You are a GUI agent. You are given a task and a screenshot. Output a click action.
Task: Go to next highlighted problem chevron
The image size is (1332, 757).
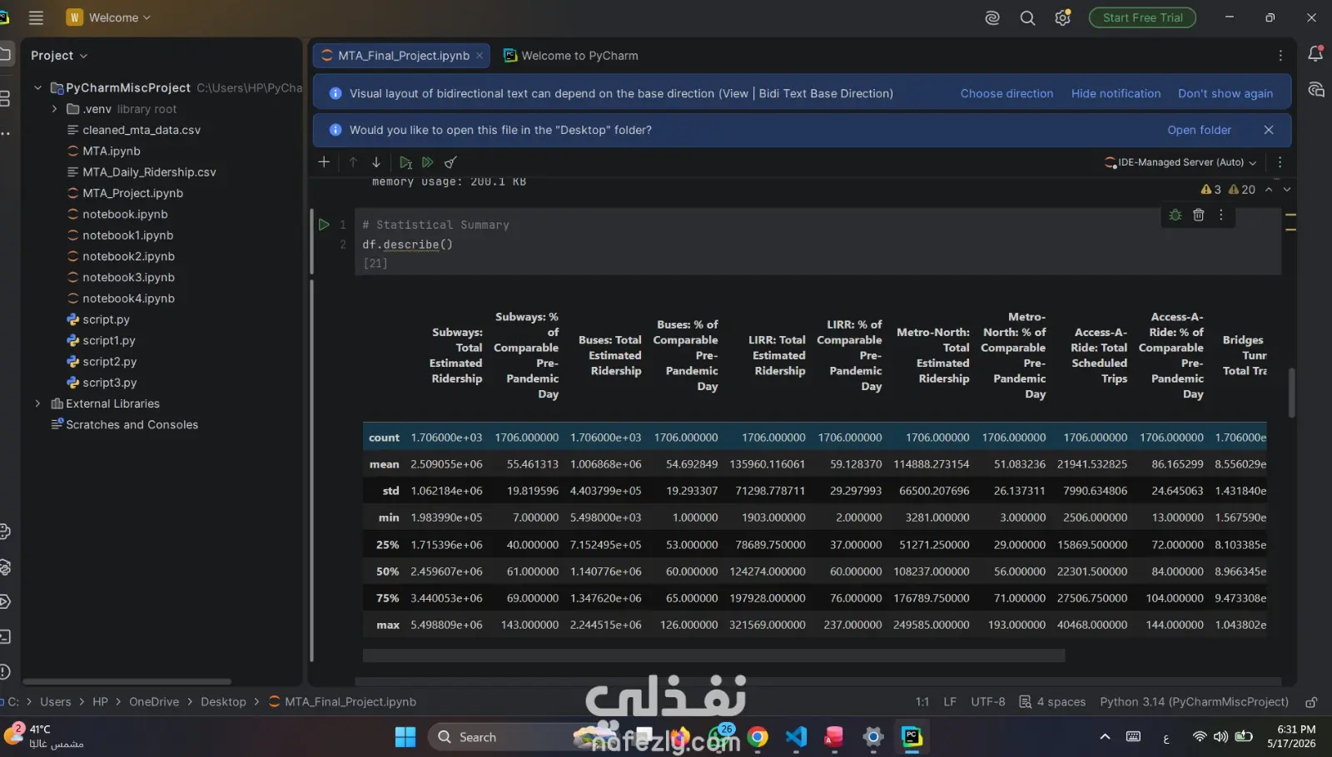pos(1287,190)
